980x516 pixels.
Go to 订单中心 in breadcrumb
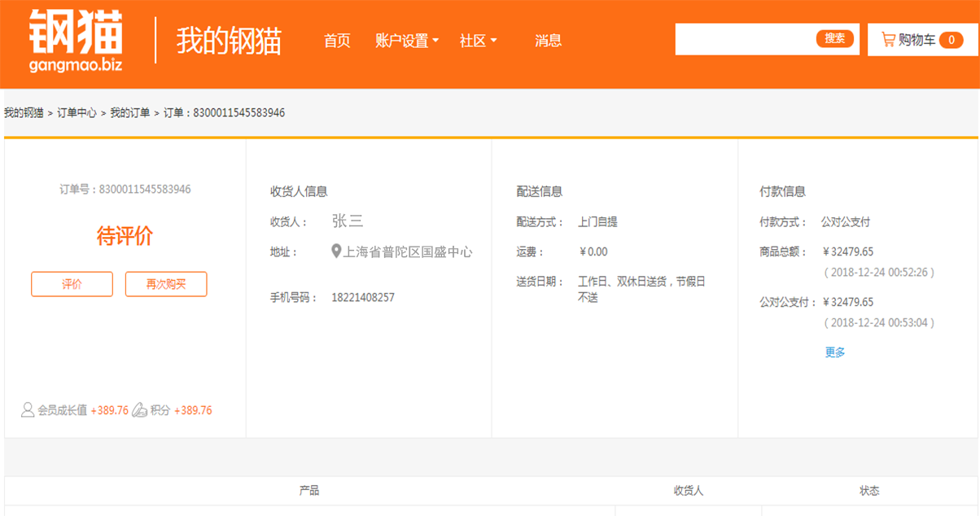tap(77, 112)
